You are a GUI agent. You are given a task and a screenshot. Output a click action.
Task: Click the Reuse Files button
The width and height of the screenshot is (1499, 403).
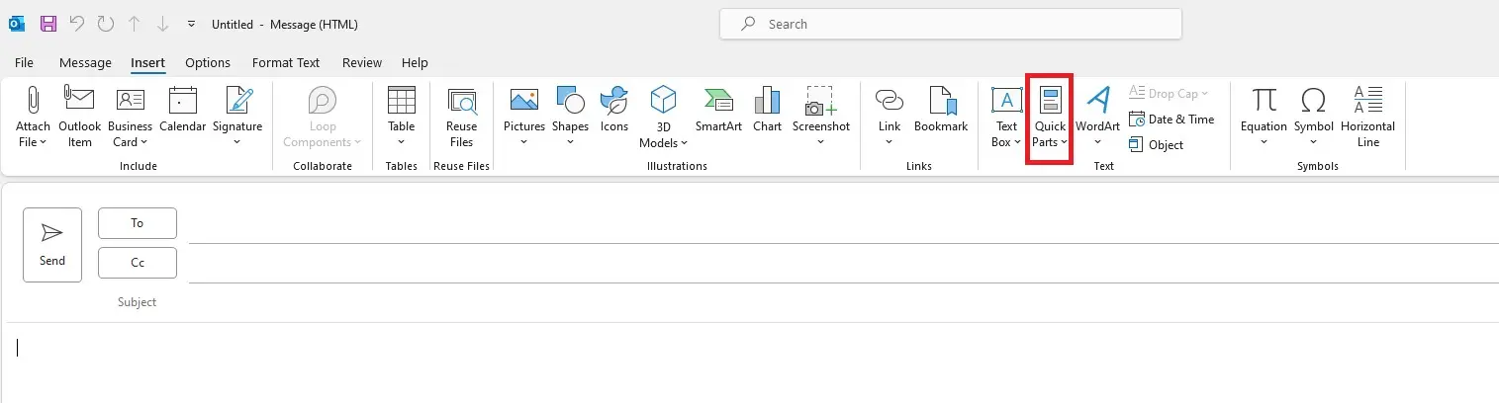click(461, 117)
